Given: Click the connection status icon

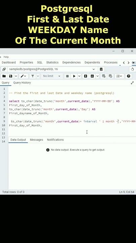Looking at the screenshot, I should [4, 69].
